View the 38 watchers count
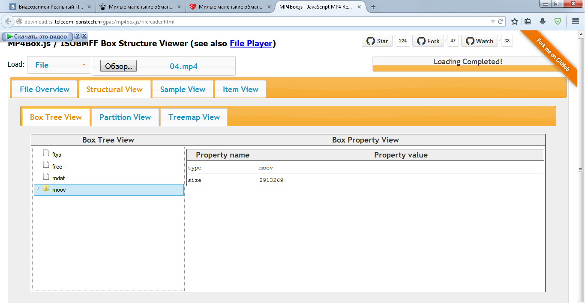588x303 pixels. [507, 41]
